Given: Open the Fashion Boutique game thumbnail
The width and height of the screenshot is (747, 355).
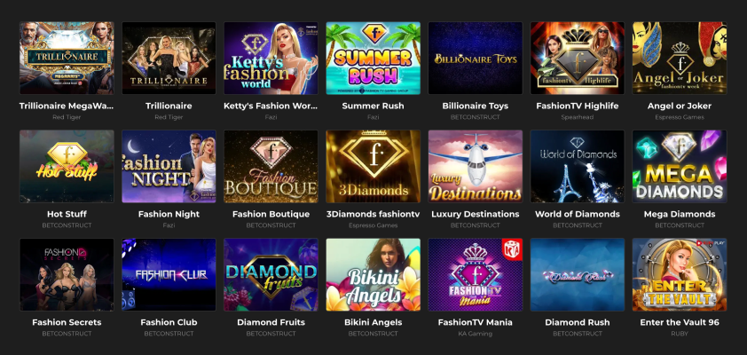Looking at the screenshot, I should [271, 166].
